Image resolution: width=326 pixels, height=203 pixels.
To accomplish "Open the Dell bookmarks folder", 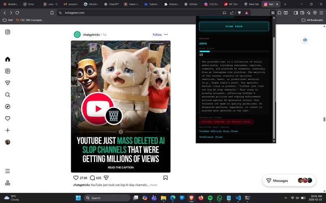I will 8,20.
